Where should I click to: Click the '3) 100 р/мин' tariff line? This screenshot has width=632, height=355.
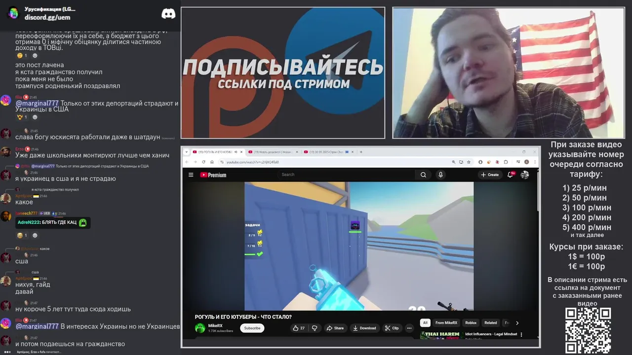pos(587,208)
